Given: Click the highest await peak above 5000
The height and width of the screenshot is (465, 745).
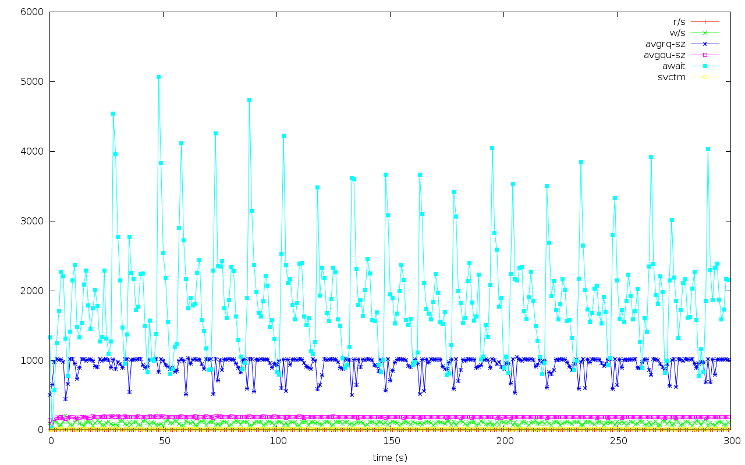Looking at the screenshot, I should click(158, 77).
